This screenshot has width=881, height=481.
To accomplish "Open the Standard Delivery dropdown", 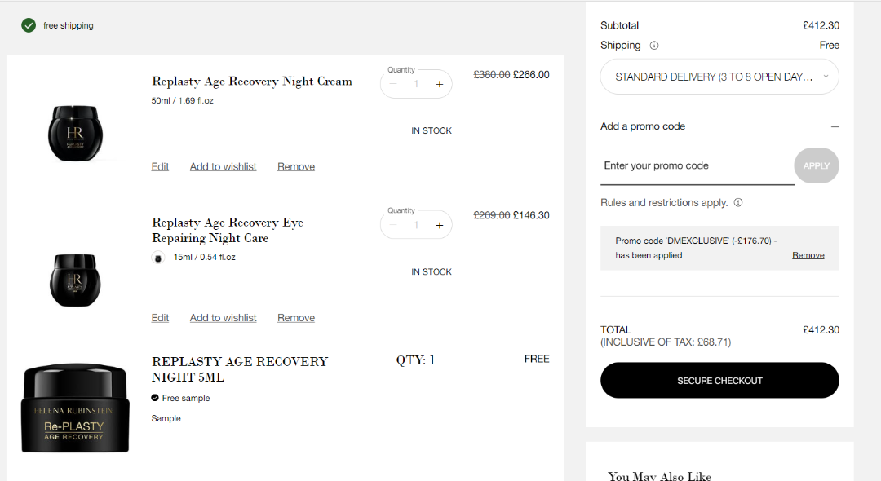I will [719, 77].
